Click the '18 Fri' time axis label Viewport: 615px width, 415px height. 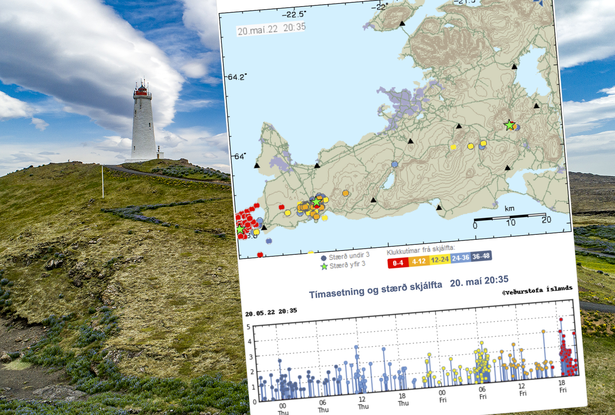click(562, 387)
